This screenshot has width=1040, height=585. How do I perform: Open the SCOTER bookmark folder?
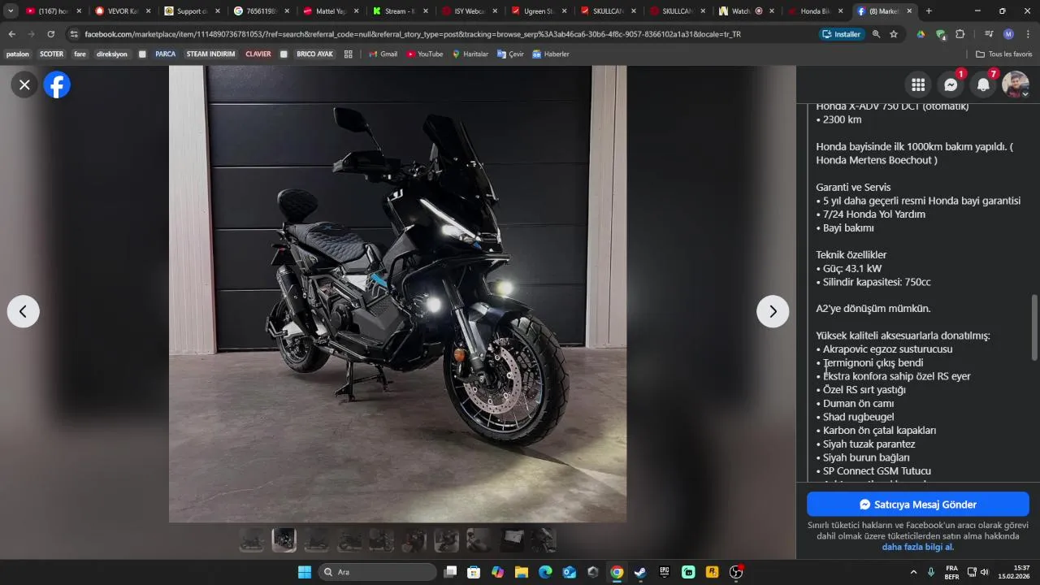51,54
